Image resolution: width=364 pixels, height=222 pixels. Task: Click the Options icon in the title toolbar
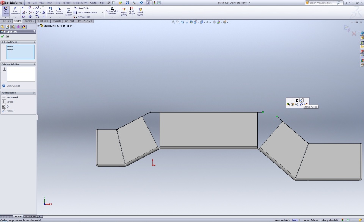(159, 3)
